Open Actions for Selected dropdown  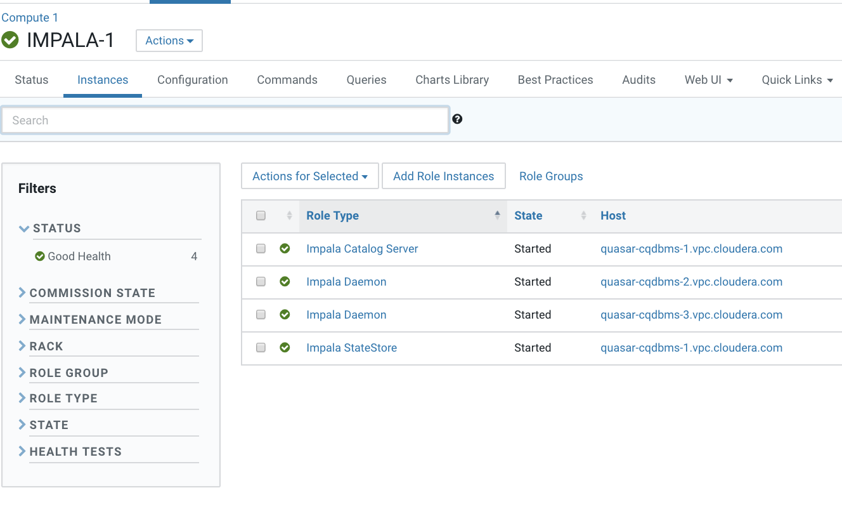pyautogui.click(x=309, y=176)
